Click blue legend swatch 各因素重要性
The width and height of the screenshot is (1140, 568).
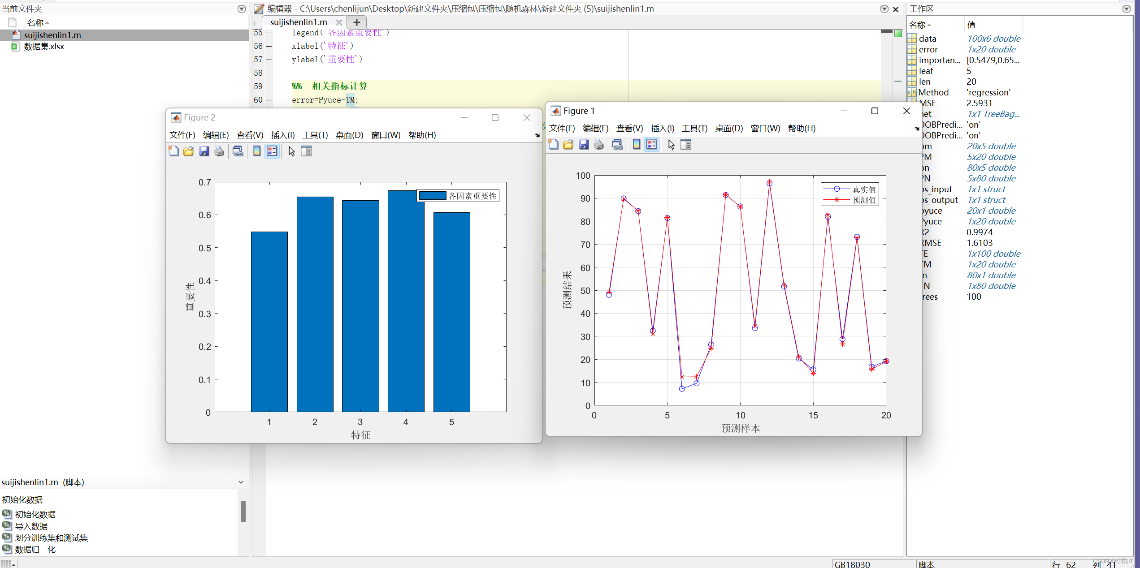432,196
